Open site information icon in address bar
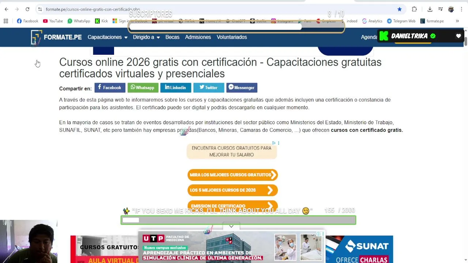The image size is (468, 263). click(40, 9)
